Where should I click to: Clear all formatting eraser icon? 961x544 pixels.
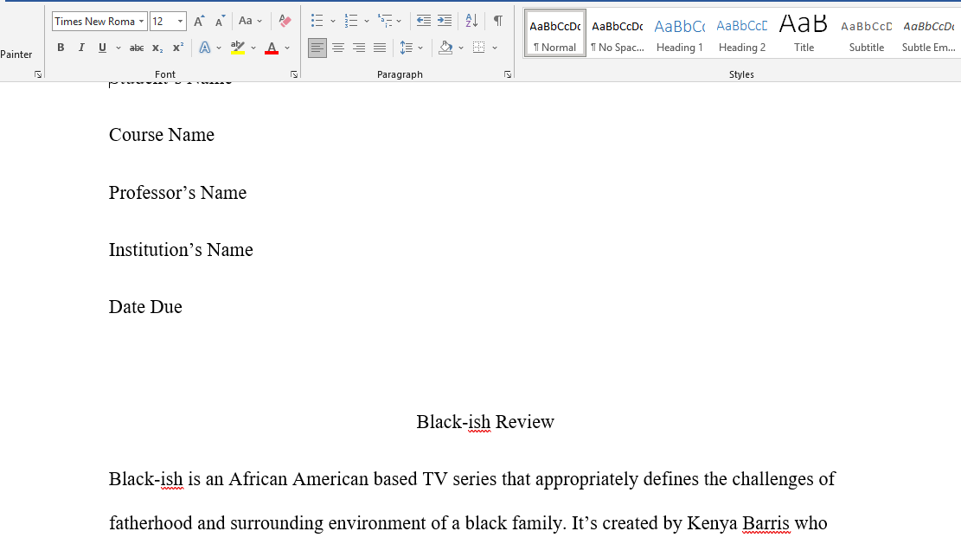coord(285,22)
